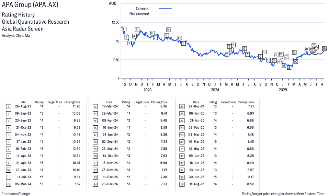Select chart marker 36 at the line end
Viewport: 328px width, 196px height.
pos(324,48)
